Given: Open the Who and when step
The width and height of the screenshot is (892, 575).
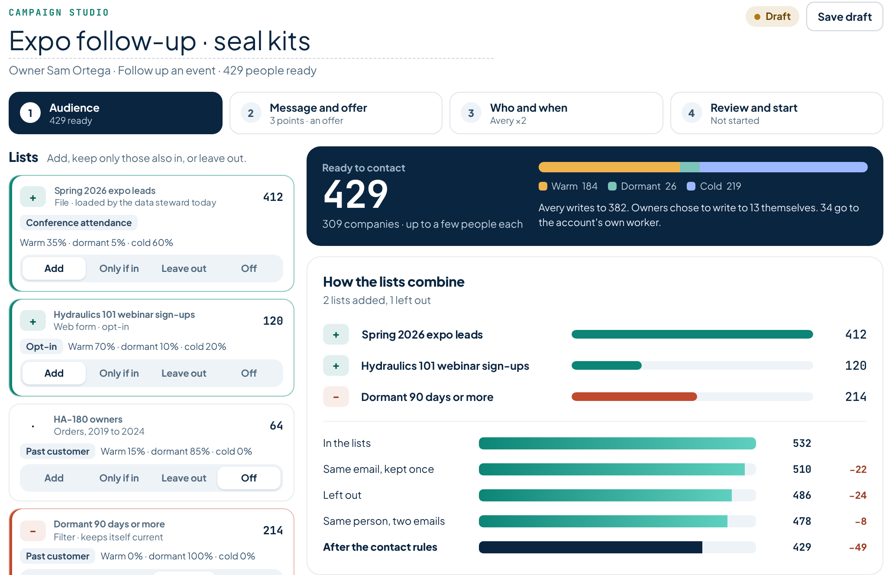Looking at the screenshot, I should coord(556,113).
